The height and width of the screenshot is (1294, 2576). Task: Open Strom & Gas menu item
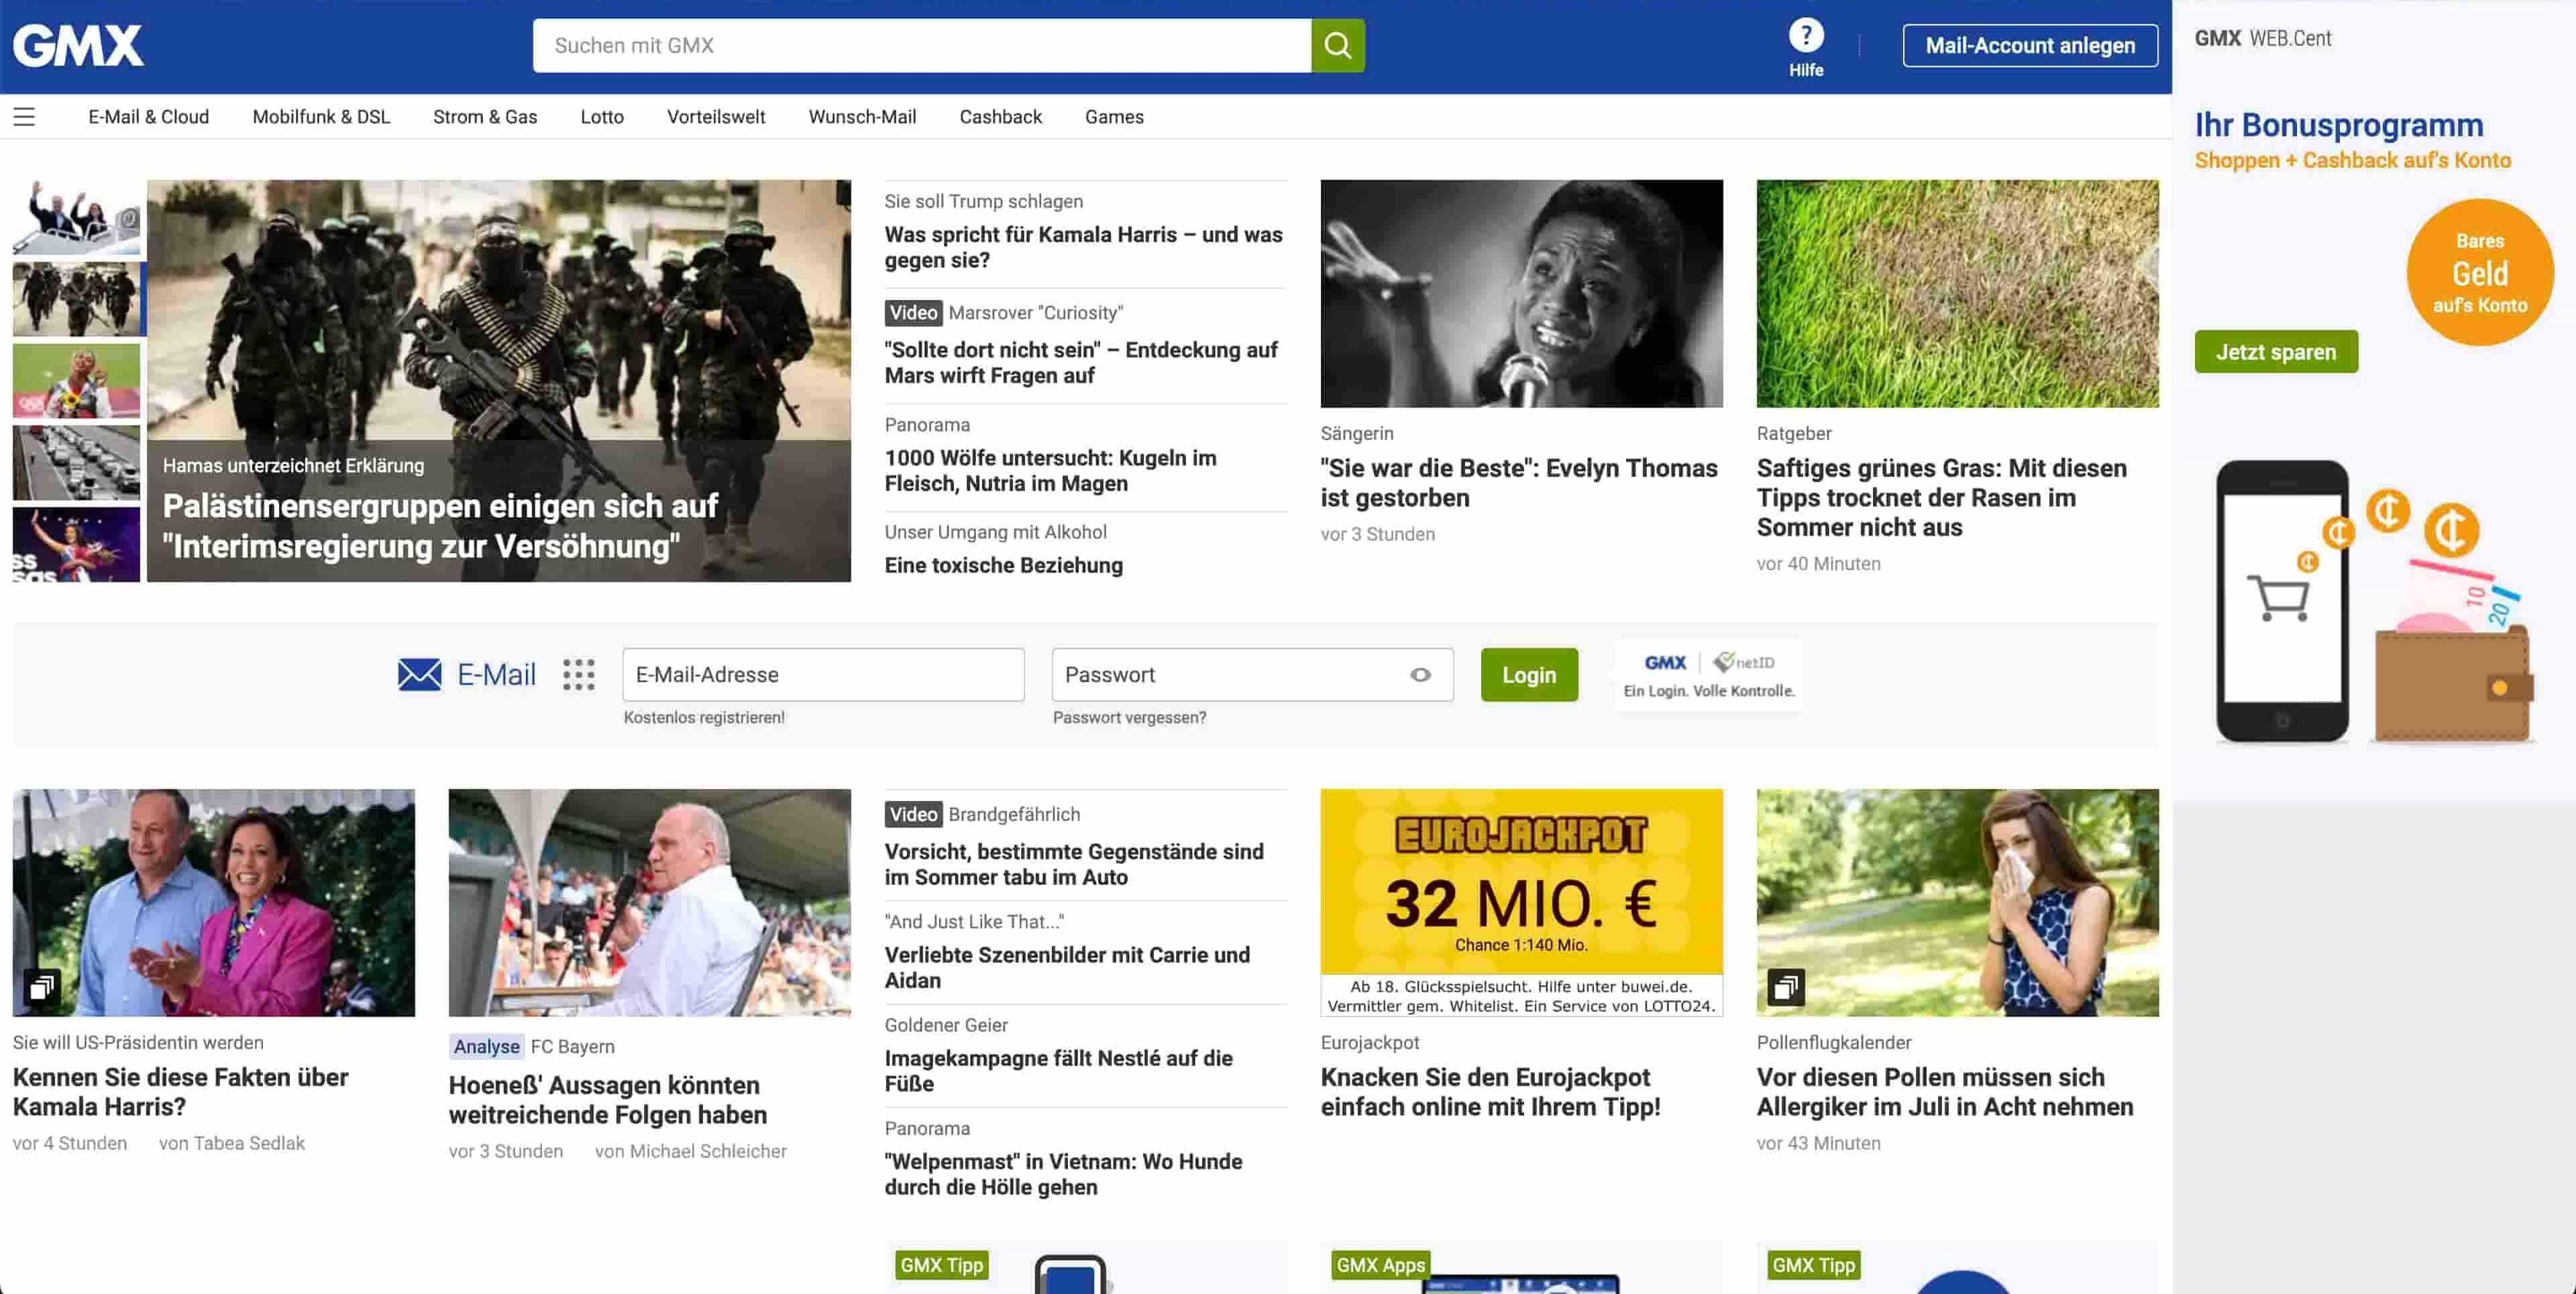[485, 117]
